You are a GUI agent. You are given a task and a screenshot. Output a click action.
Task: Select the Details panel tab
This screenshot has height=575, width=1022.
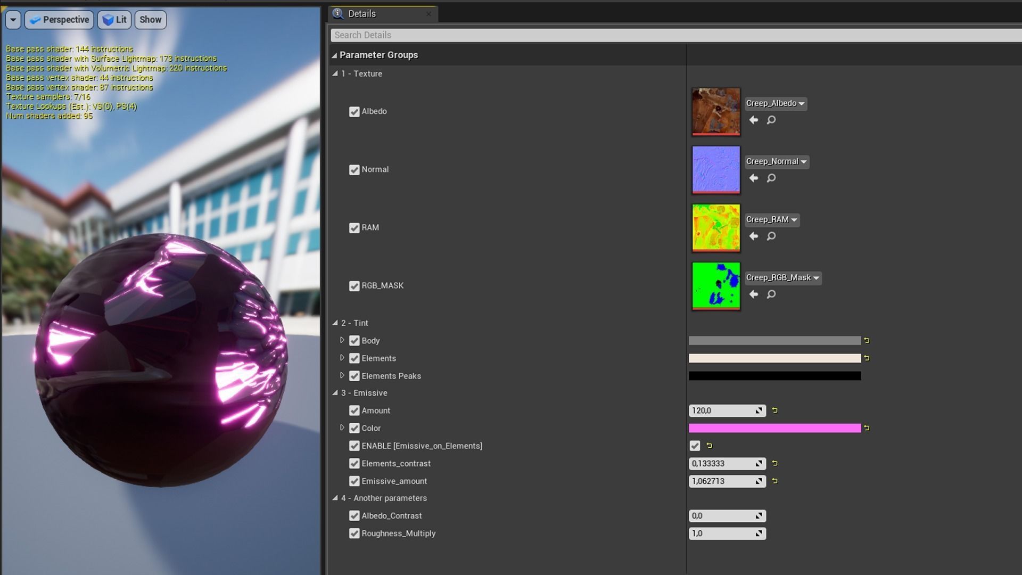[362, 14]
